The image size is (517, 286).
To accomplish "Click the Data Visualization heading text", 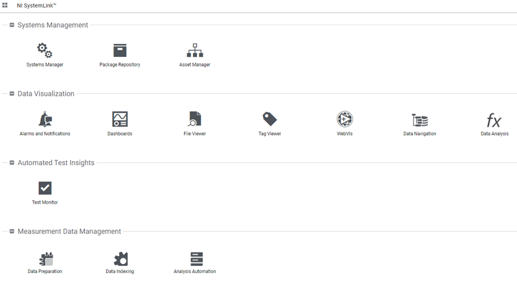I will [46, 94].
